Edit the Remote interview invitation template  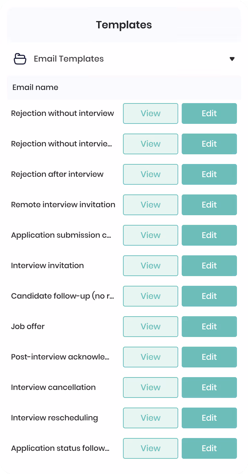[209, 205]
